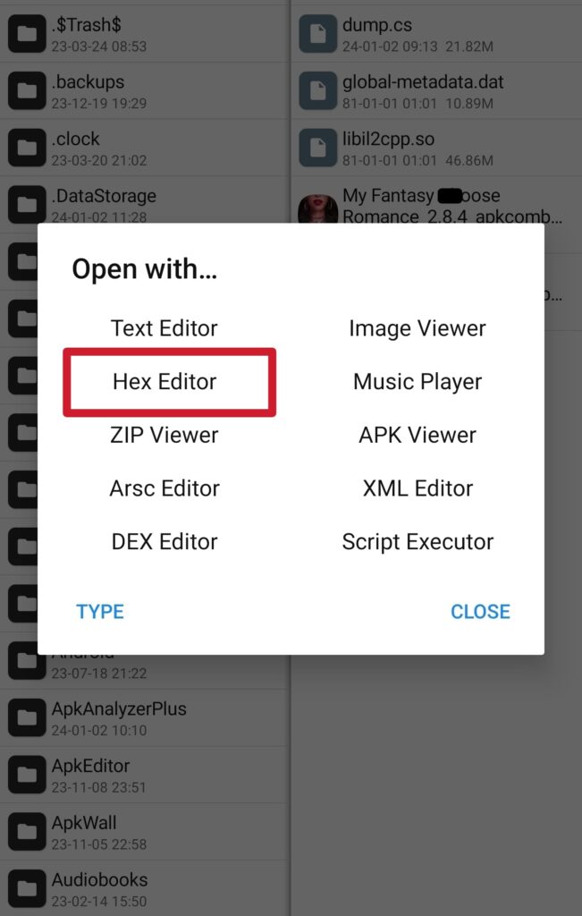Select the libil2cpp.so file icon
Screen dimensions: 582x916
click(318, 148)
